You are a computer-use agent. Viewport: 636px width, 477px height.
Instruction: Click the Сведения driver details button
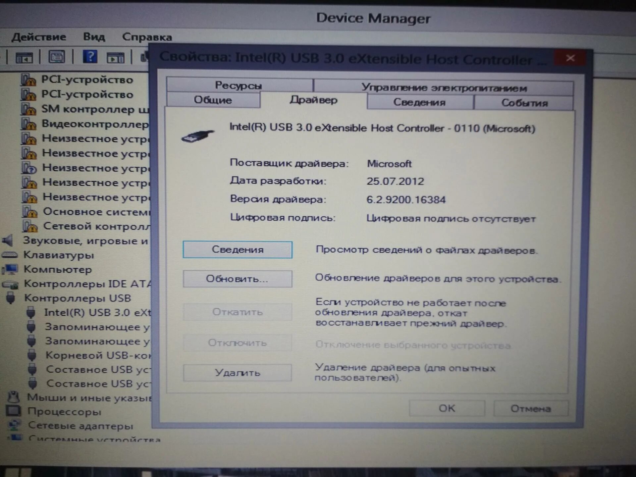point(238,249)
